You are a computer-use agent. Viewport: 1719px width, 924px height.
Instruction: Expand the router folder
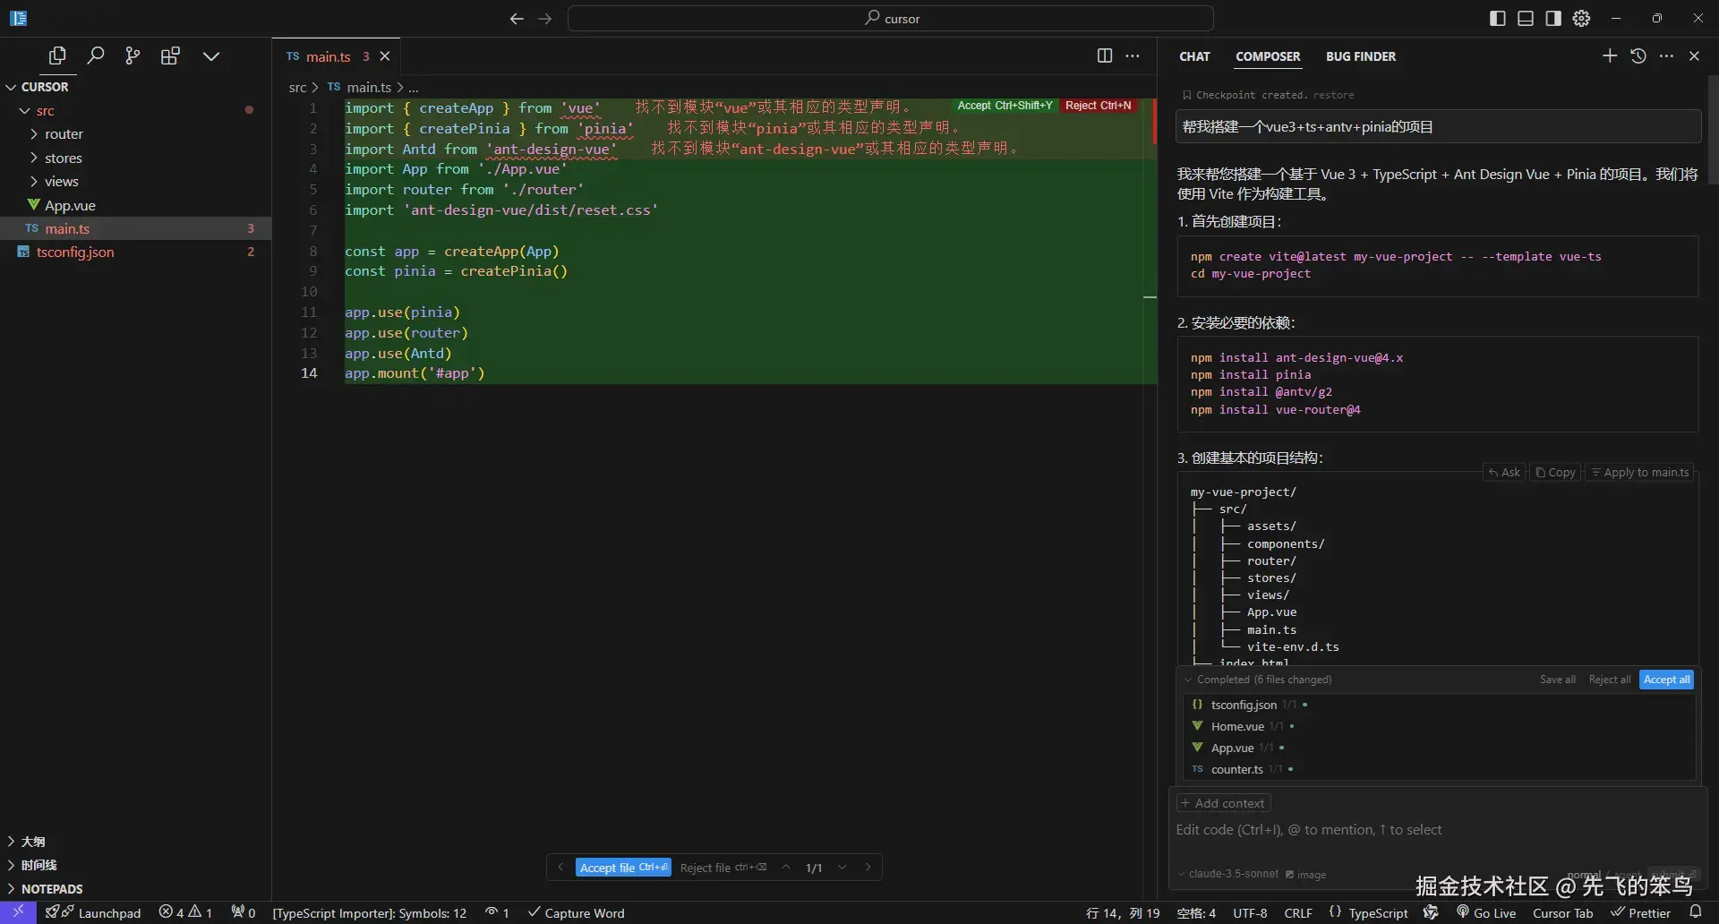point(64,134)
